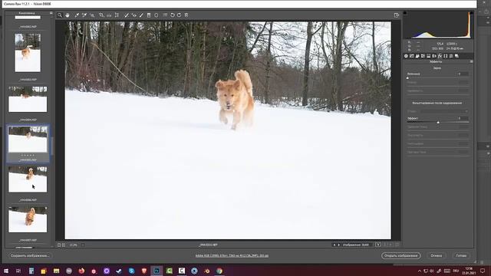
Task: Select the Graduated Filter tool
Action: pos(149,15)
